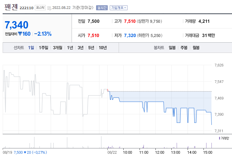Click the previous close 7,500 next to 전일

(93, 21)
